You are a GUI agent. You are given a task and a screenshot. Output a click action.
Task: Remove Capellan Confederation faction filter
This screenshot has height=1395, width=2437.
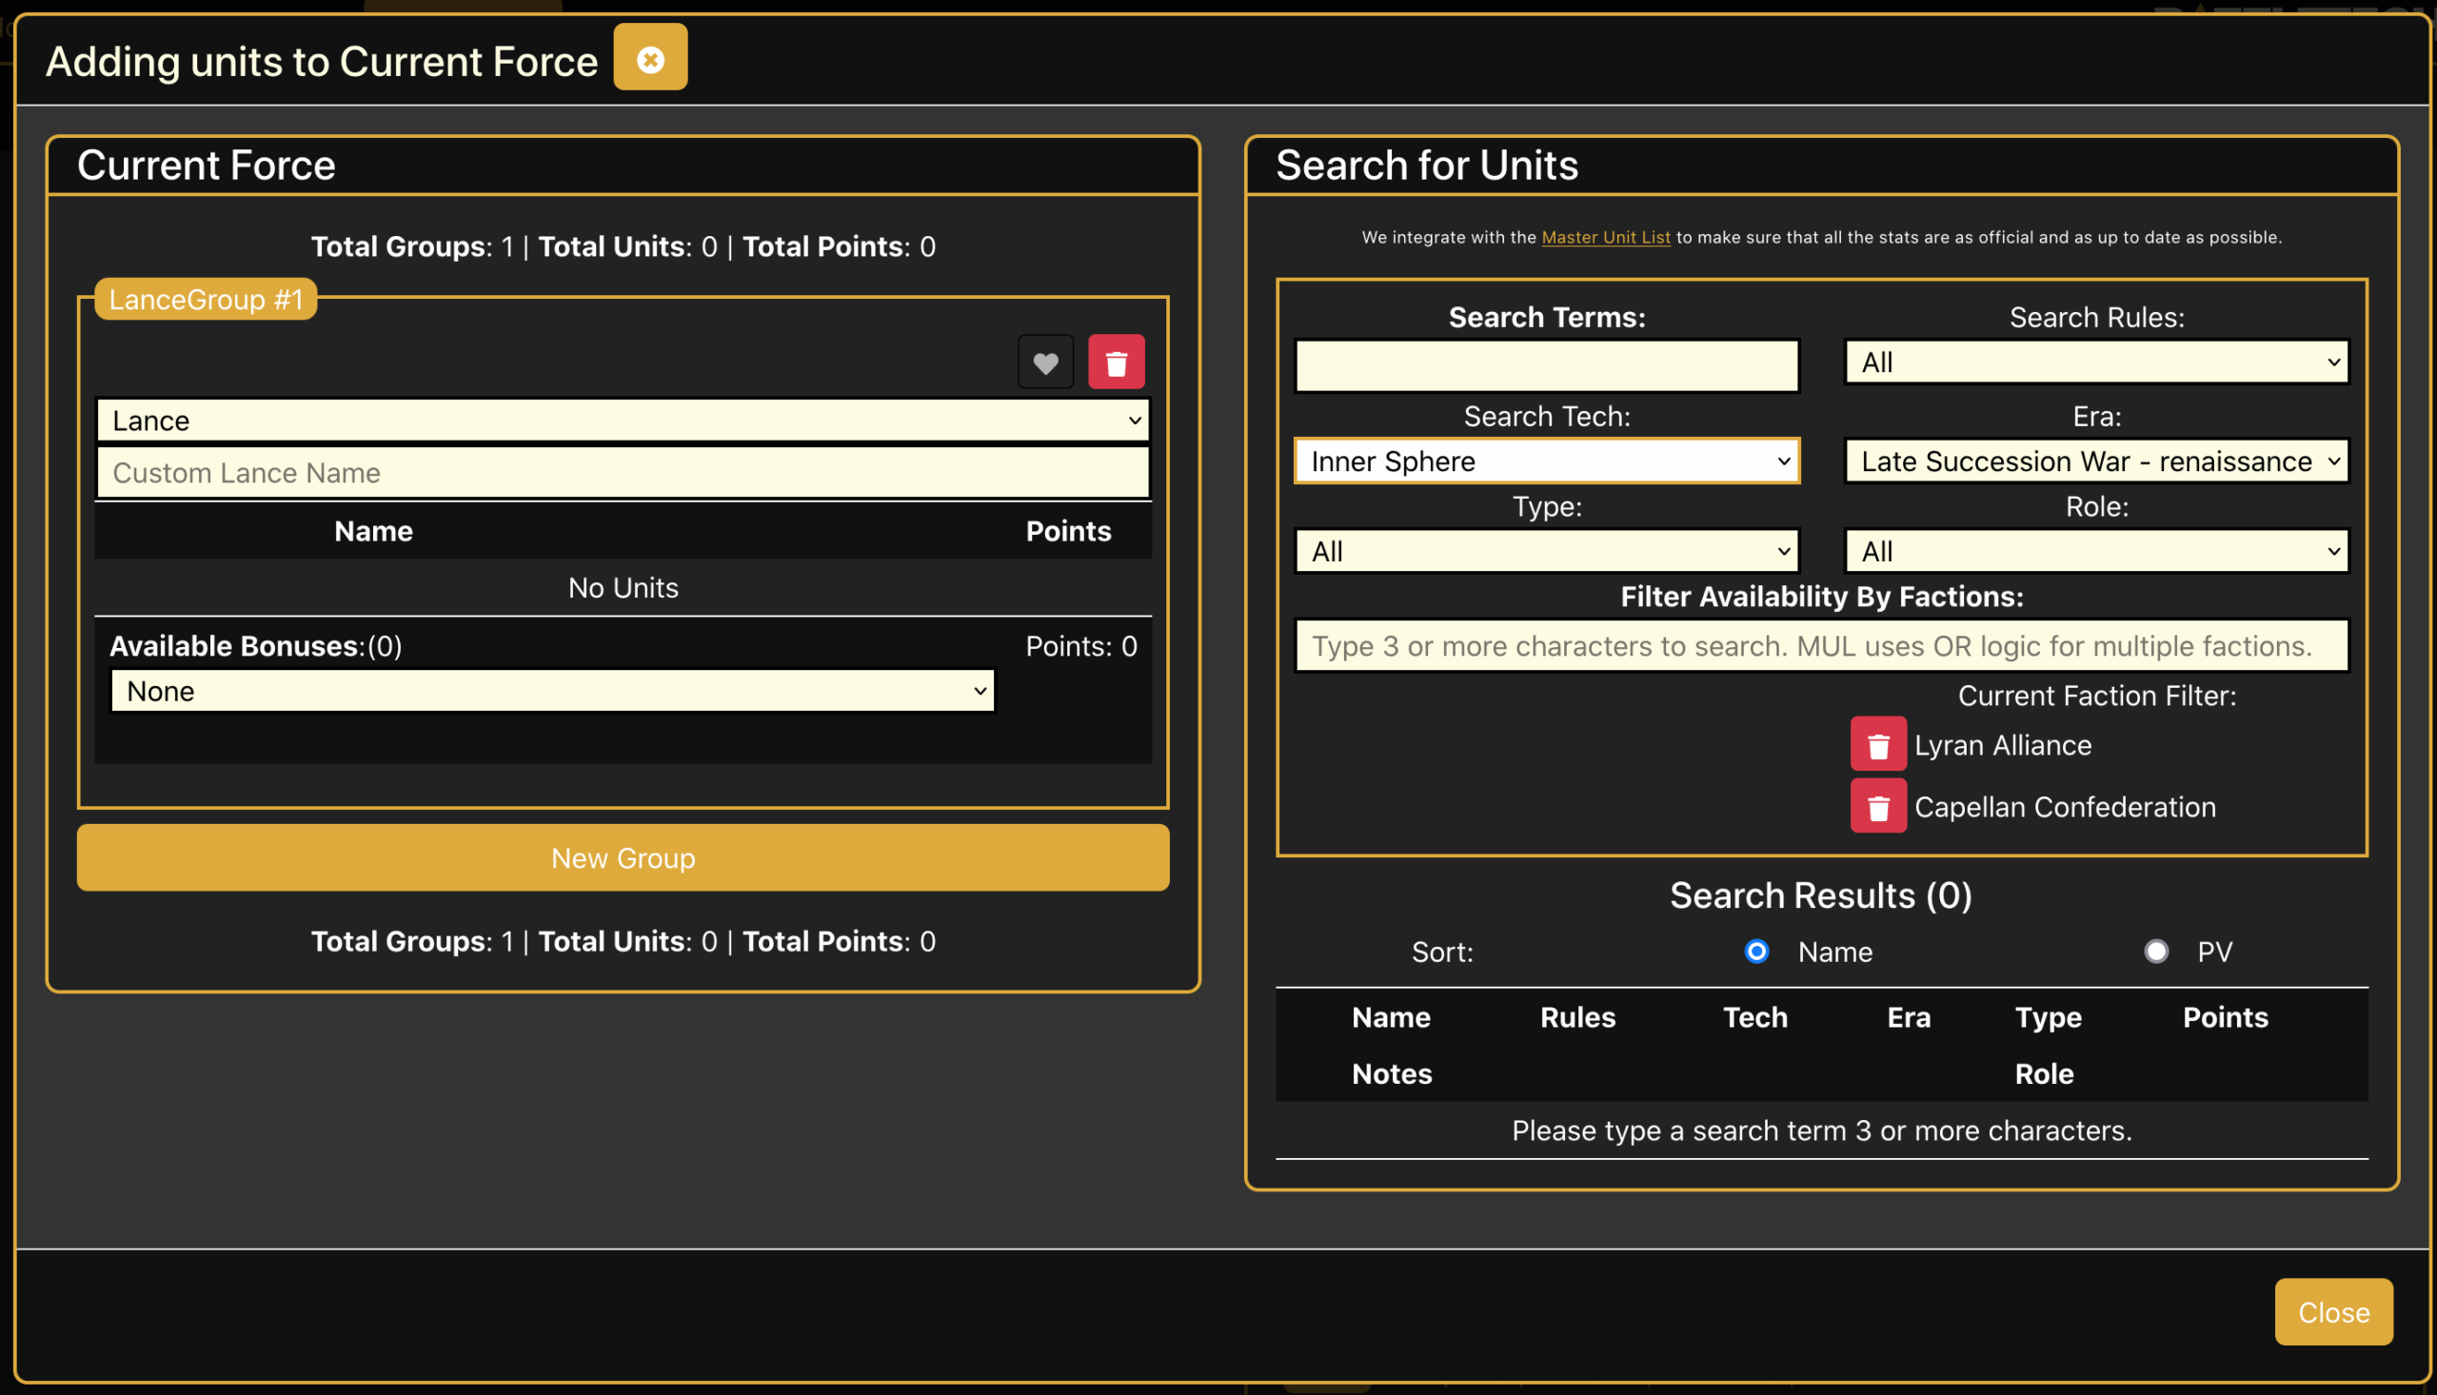pyautogui.click(x=1877, y=808)
